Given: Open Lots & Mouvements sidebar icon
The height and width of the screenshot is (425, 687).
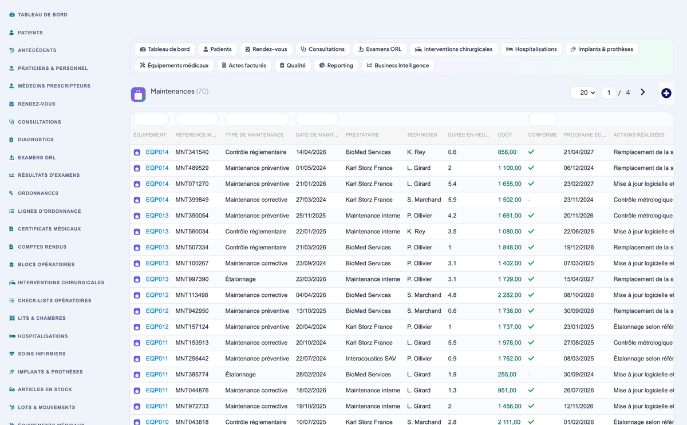Looking at the screenshot, I should pos(11,408).
